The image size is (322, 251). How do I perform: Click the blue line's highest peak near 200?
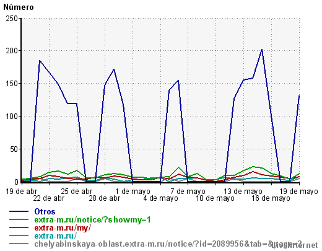pyautogui.click(x=262, y=50)
